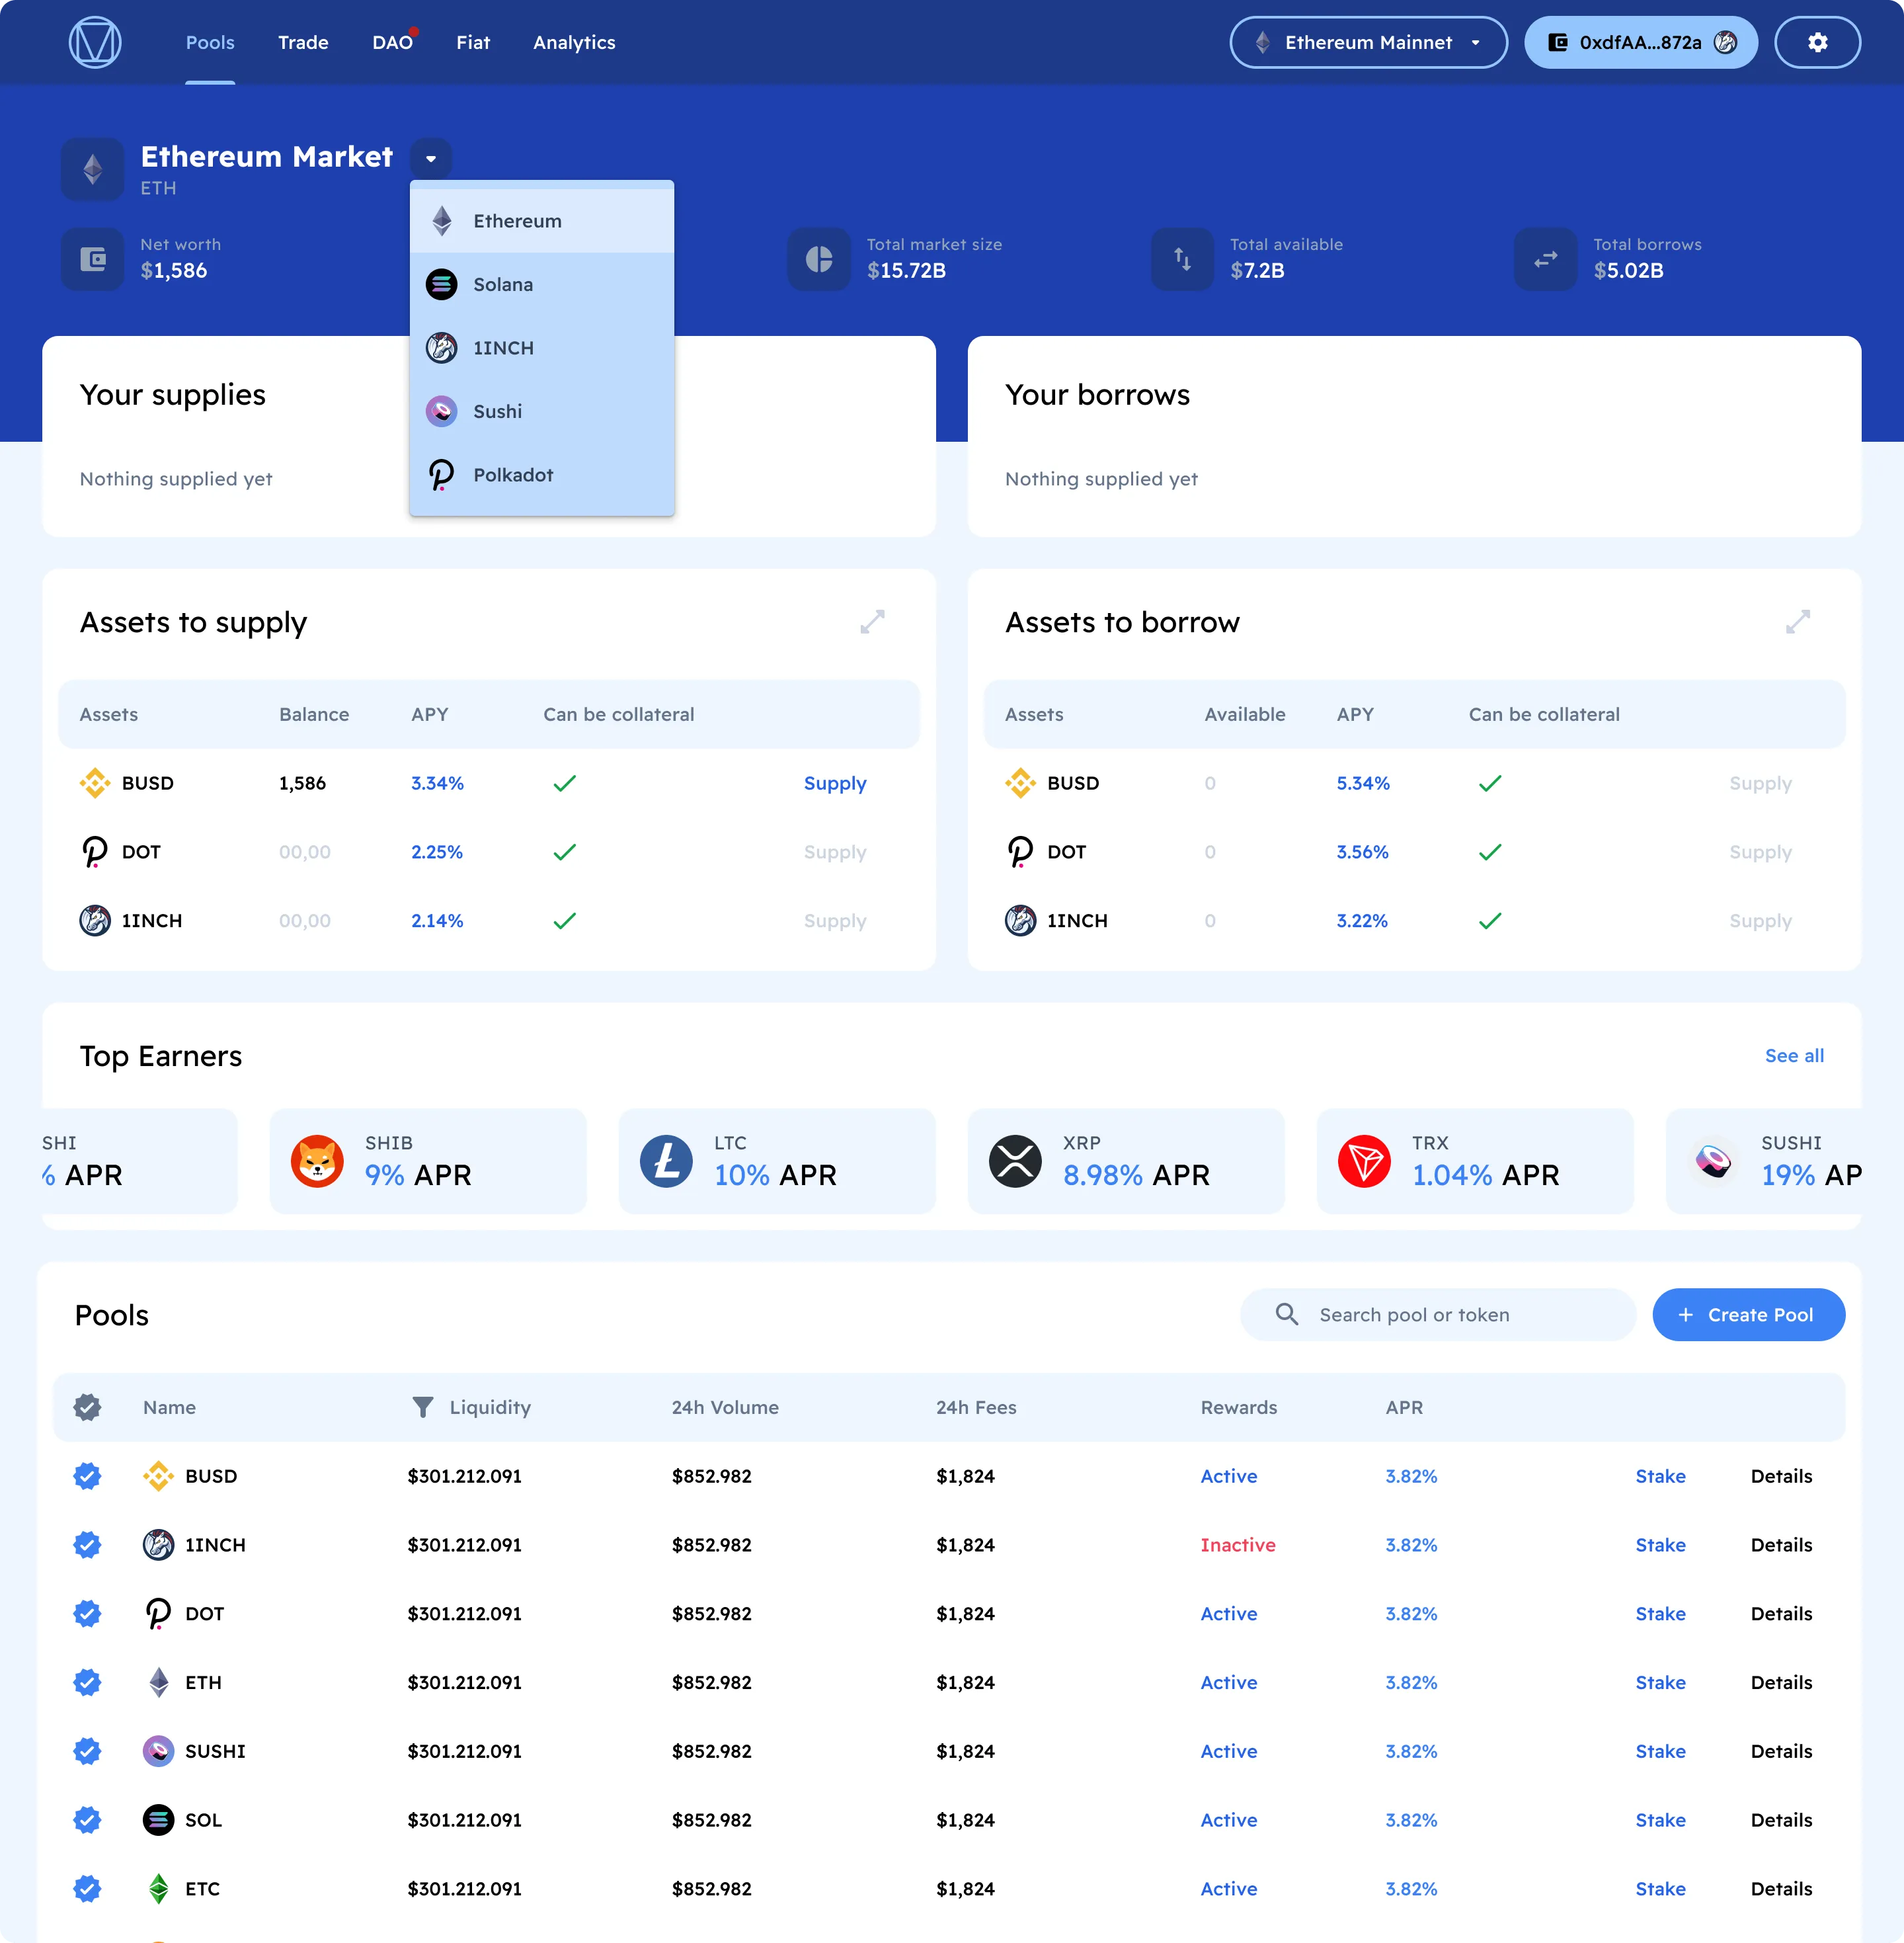Viewport: 1904px width, 1943px height.
Task: Click the app logo in the header
Action: coord(95,42)
